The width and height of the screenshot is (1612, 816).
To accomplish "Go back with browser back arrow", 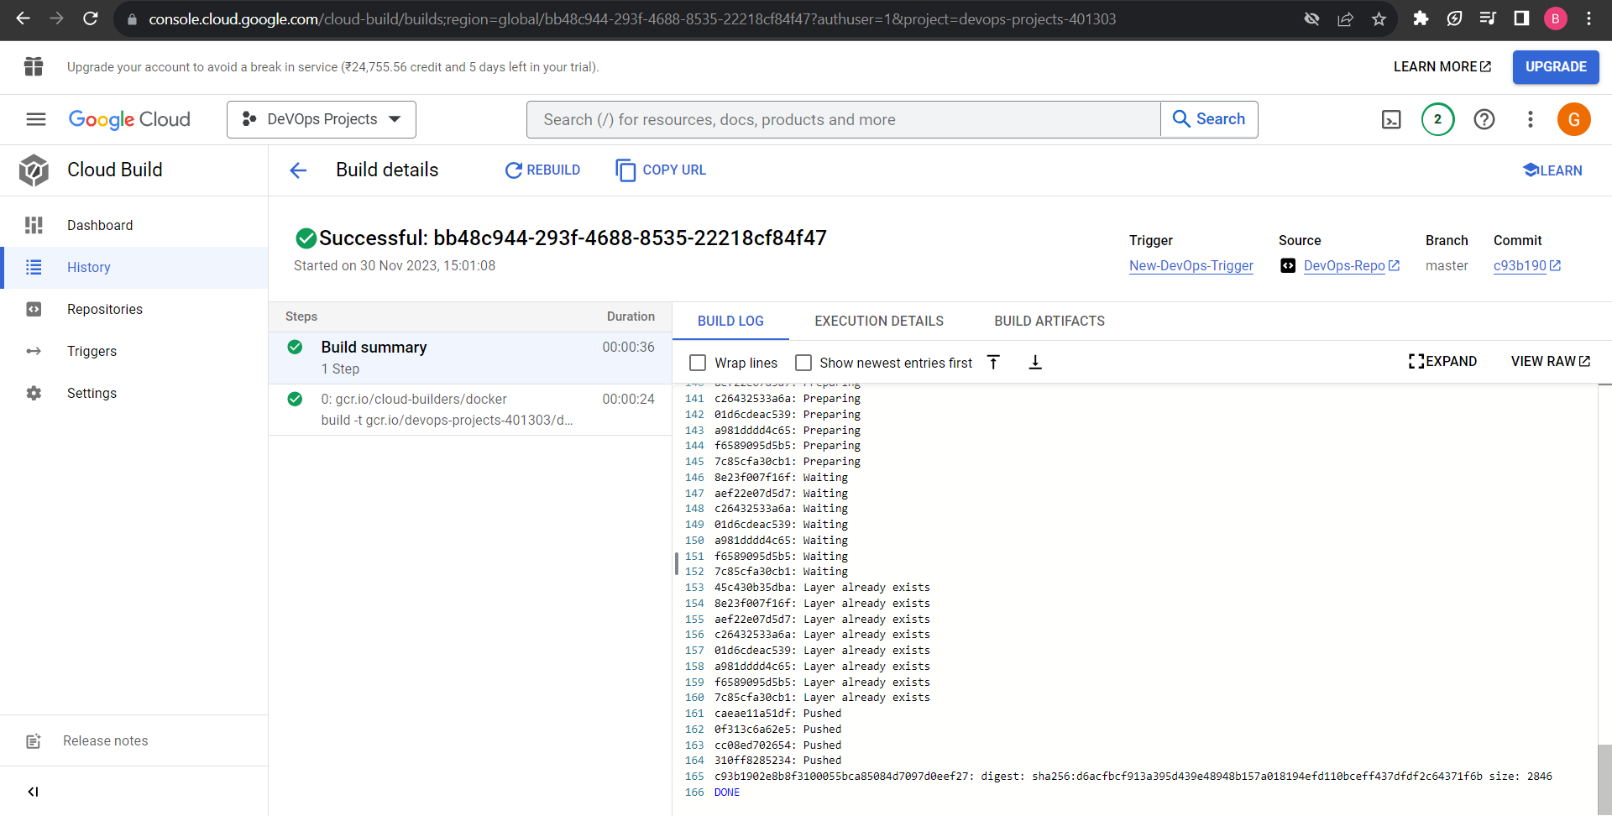I will (x=23, y=18).
